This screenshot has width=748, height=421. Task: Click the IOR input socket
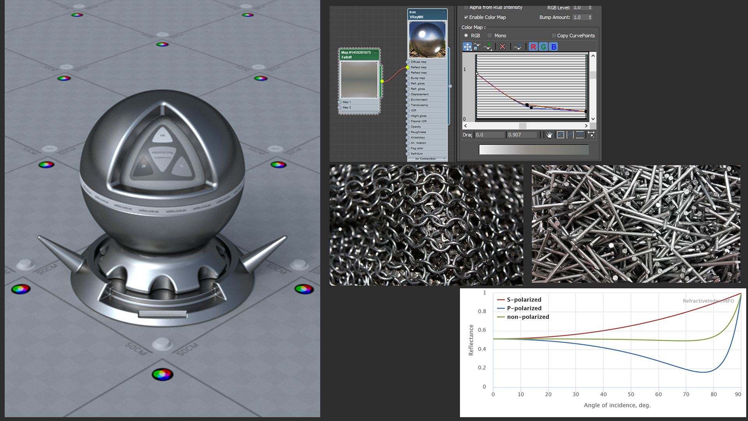pyautogui.click(x=408, y=110)
